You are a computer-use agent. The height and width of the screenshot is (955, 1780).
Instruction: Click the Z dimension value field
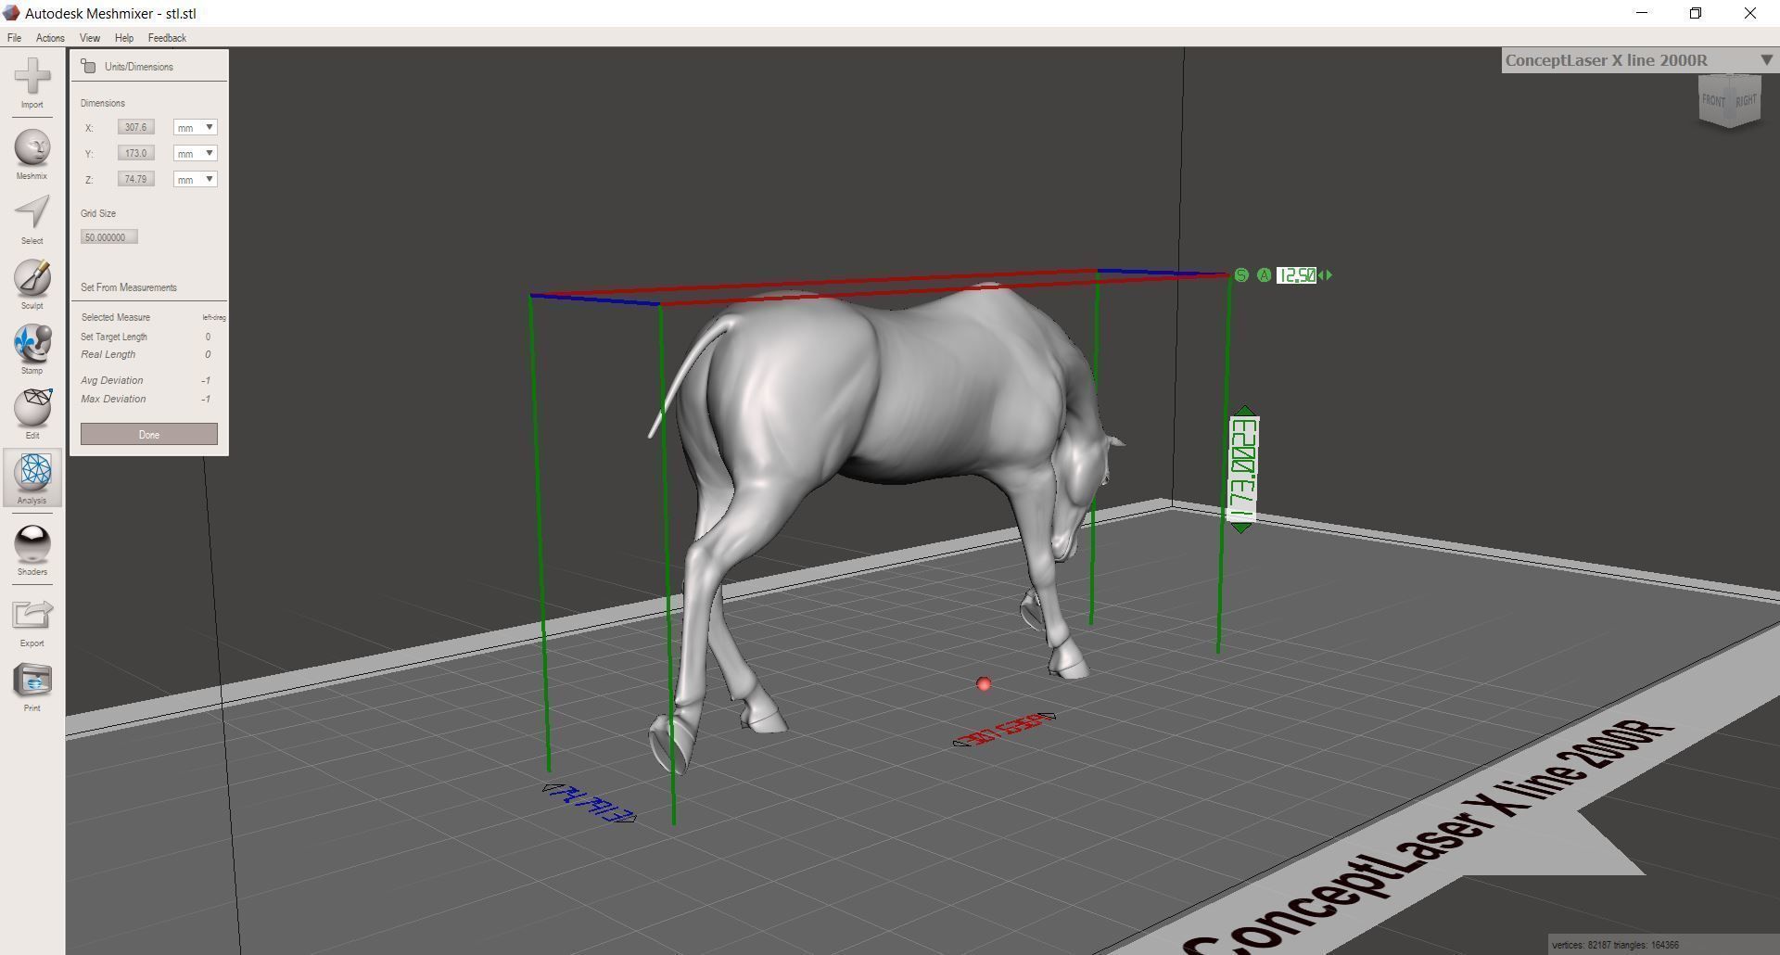pyautogui.click(x=136, y=179)
